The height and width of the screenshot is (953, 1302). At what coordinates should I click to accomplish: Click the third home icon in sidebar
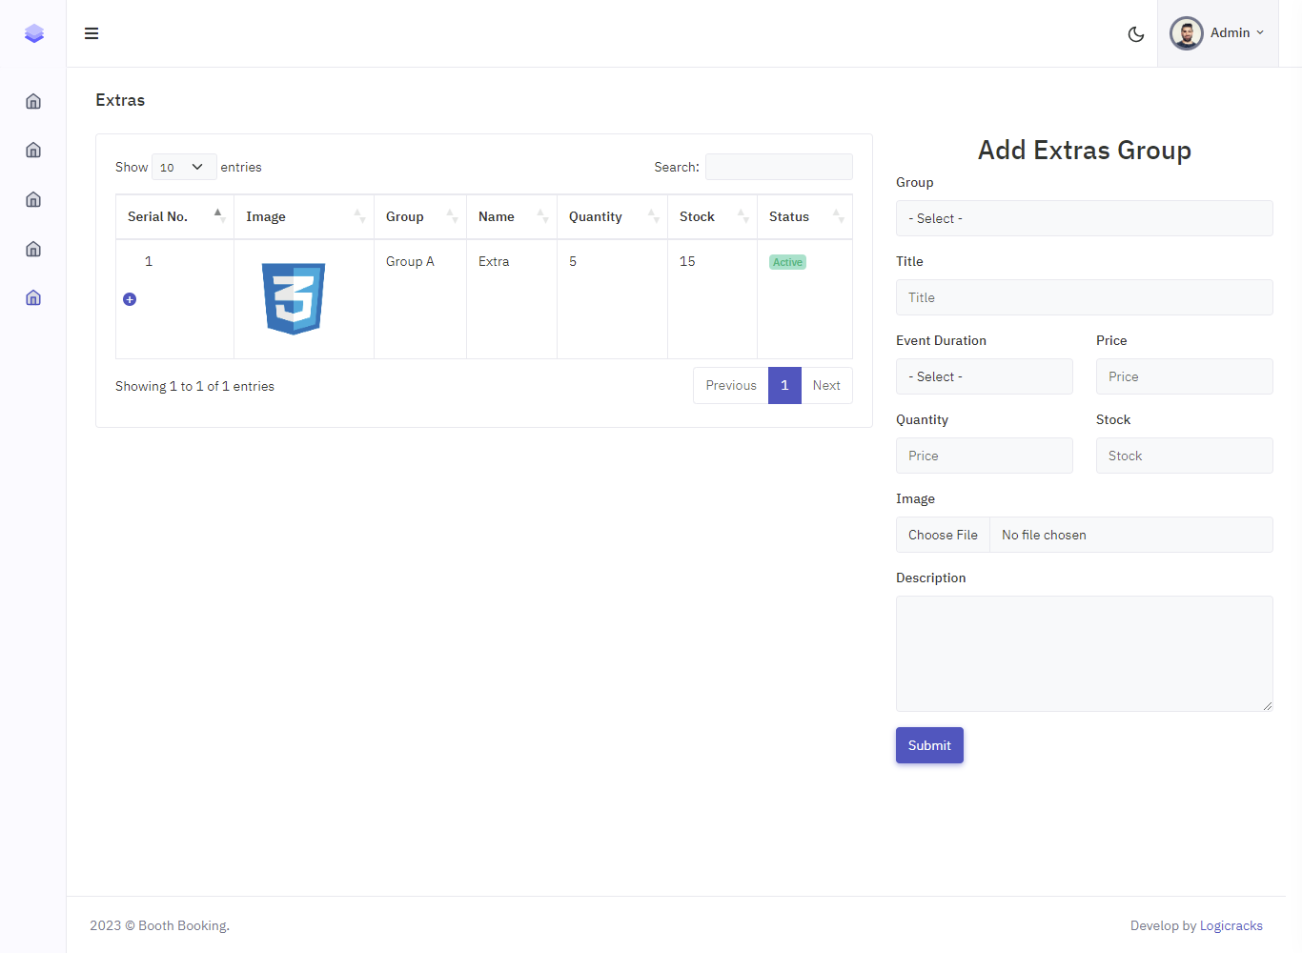point(33,199)
